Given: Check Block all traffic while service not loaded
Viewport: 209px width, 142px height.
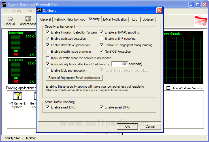Looking at the screenshot, I should (48, 58).
